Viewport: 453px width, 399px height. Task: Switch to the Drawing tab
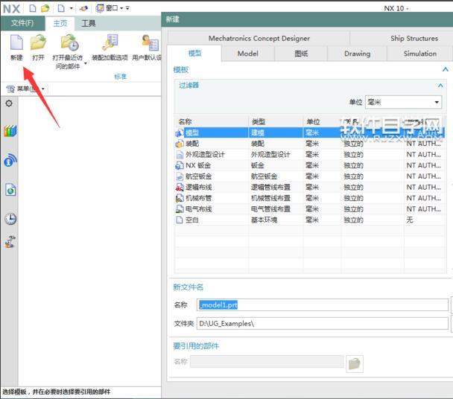point(357,54)
